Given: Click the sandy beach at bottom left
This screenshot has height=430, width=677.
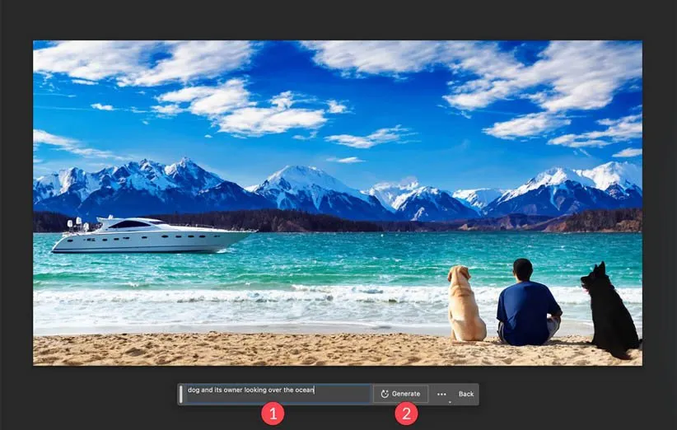Looking at the screenshot, I should (124, 348).
